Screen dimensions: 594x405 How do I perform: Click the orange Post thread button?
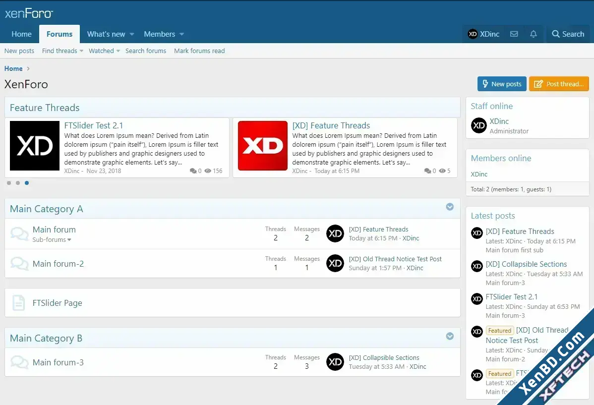coord(559,84)
